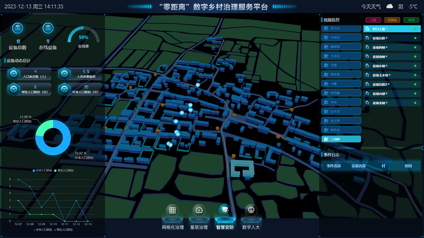Select the village button below 石窝
The image size is (424, 238).
click(341, 74)
